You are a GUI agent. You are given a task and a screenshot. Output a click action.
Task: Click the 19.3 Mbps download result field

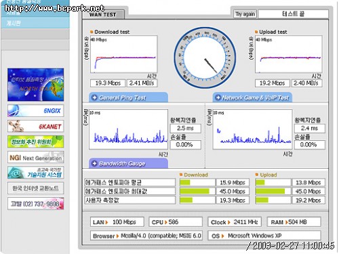[108, 83]
